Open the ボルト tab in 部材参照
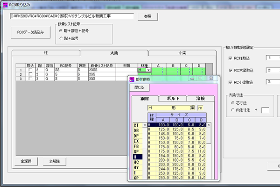Screen dimensions: 280x187 [173, 99]
